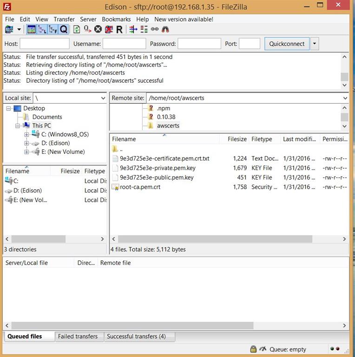Select 9e3d725e3e-private.pem.key file
355x357 pixels.
158,168
